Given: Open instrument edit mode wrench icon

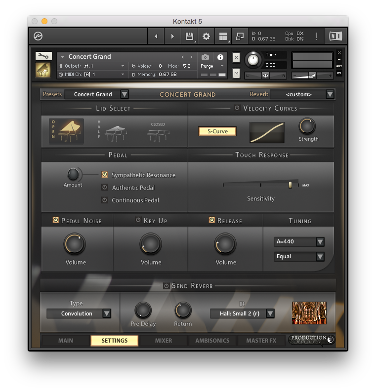Looking at the screenshot, I should tap(43, 56).
